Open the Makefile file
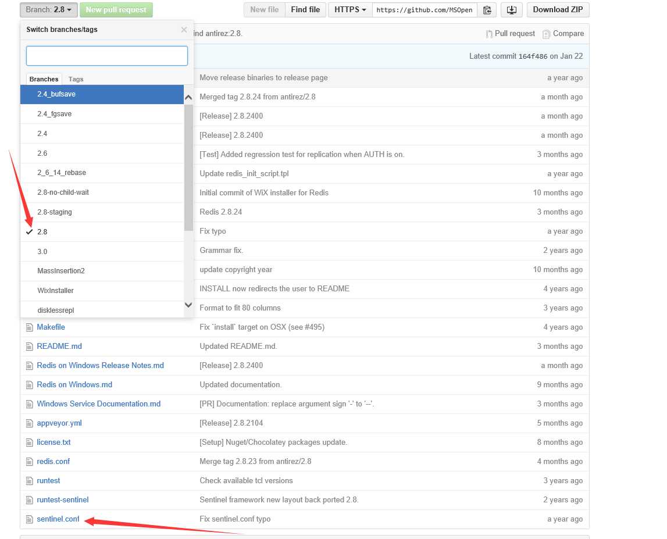Viewport: 667px width, 539px height. [51, 327]
